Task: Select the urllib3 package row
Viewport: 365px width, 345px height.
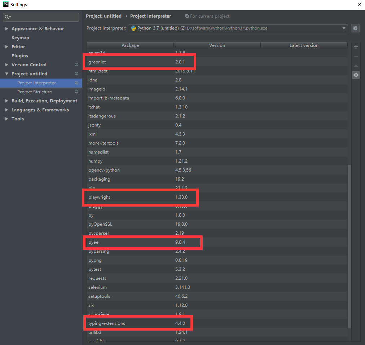Action: [x=217, y=332]
